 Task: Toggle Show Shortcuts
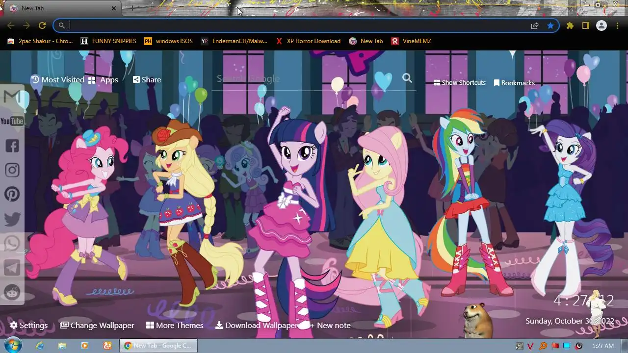460,83
